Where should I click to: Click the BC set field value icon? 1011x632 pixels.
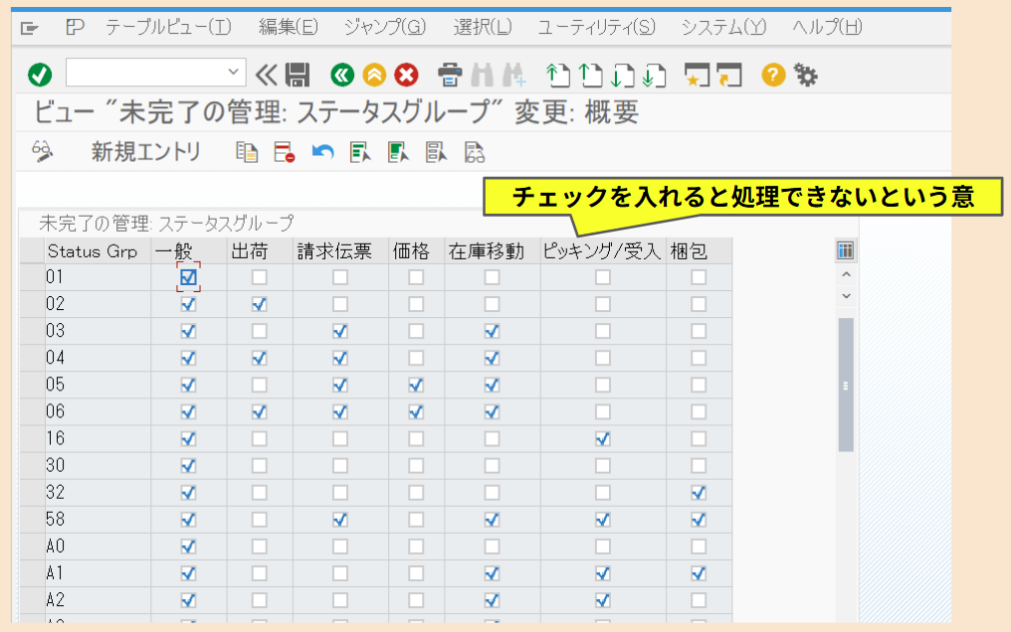click(x=474, y=152)
